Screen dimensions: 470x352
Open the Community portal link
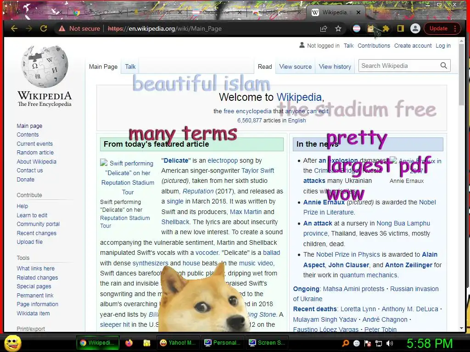point(38,224)
